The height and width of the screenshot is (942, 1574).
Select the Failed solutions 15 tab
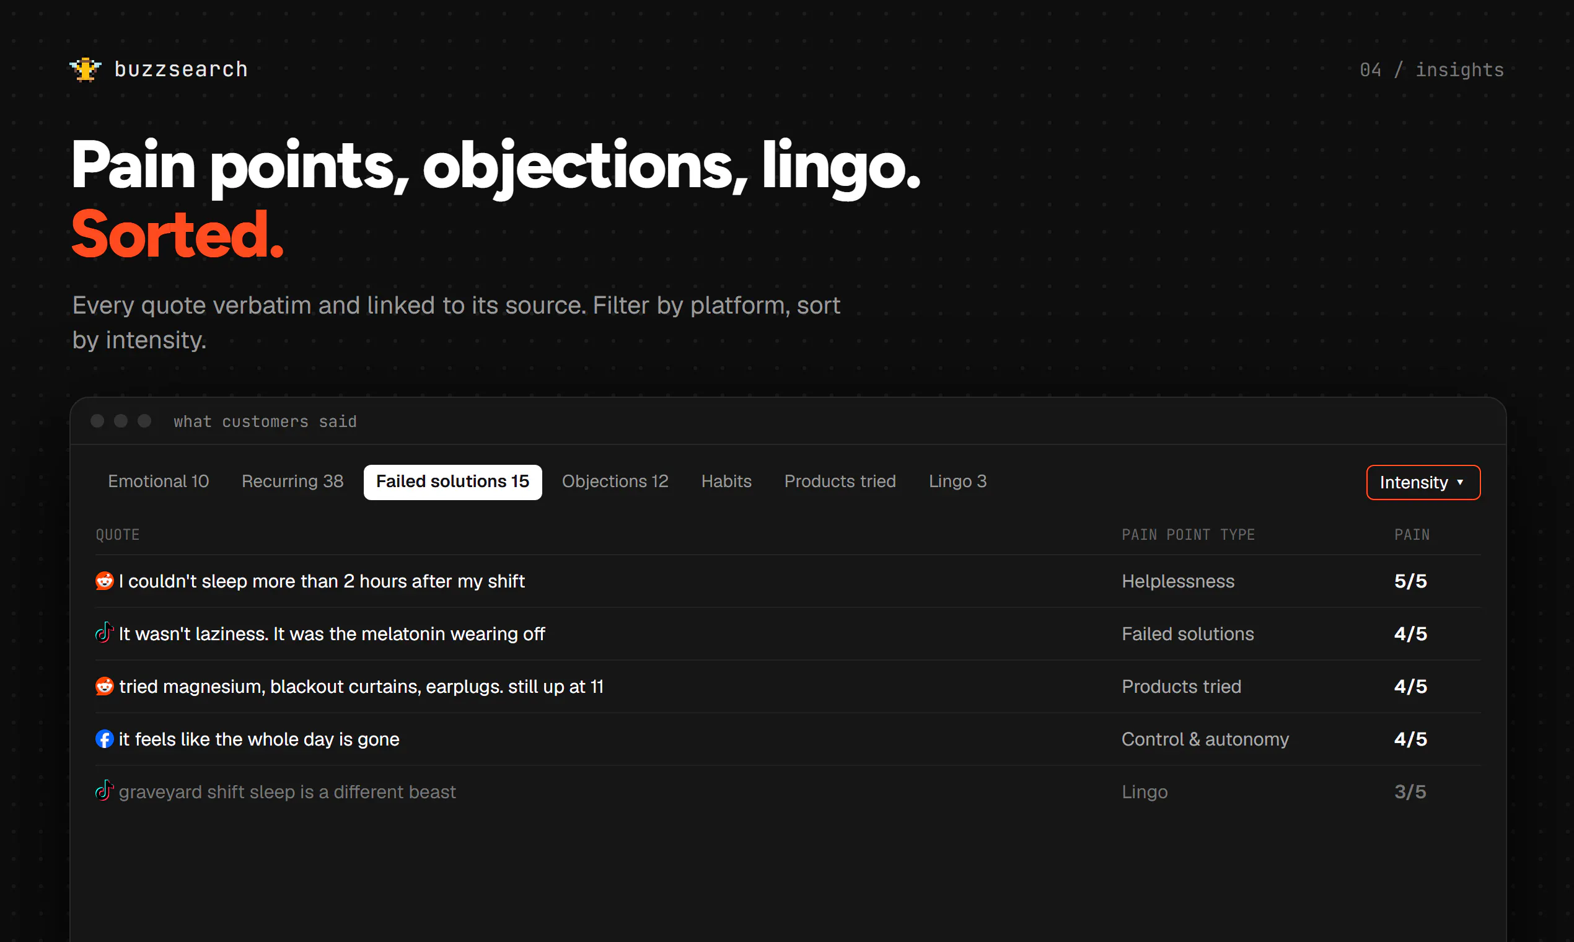pos(452,482)
